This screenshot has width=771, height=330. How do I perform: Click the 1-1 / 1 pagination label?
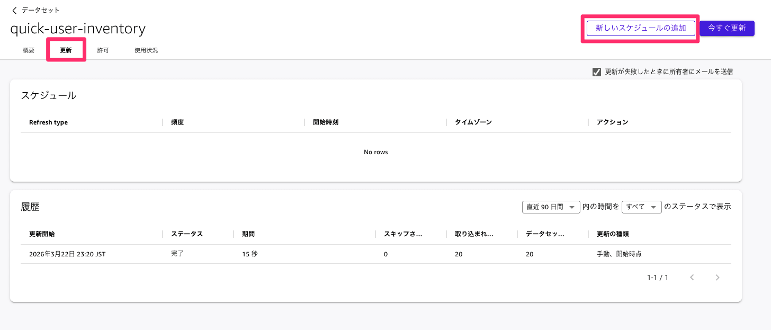(657, 277)
